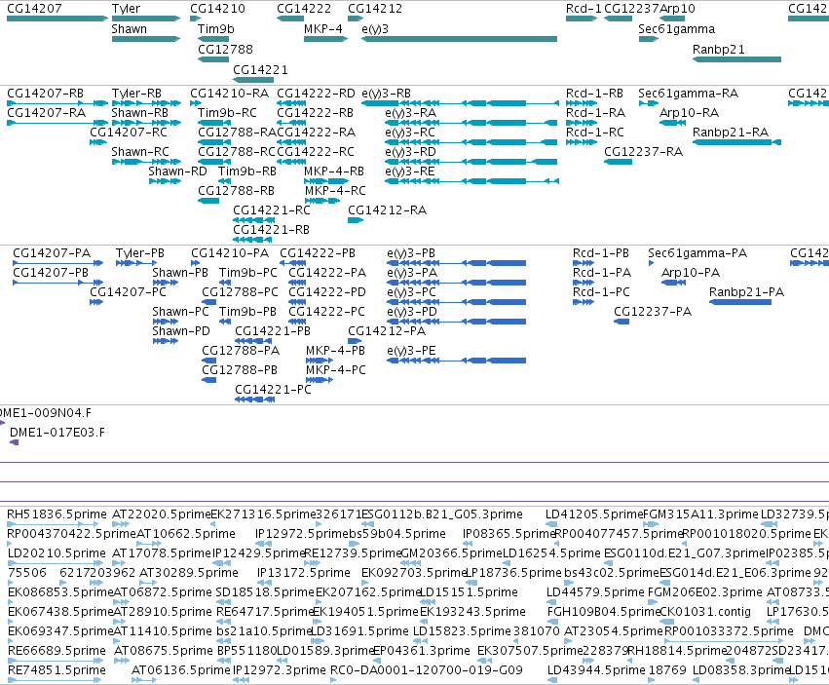Screen dimensions: 829x685
Task: Select the IP08365.5prime EST label
Action: (x=509, y=534)
